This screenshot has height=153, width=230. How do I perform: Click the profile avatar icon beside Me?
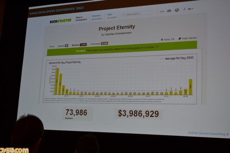[184, 9]
